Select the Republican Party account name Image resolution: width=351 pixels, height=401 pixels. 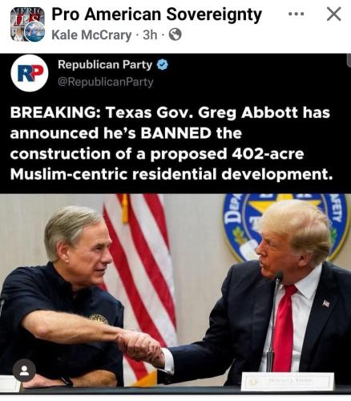click(x=105, y=65)
